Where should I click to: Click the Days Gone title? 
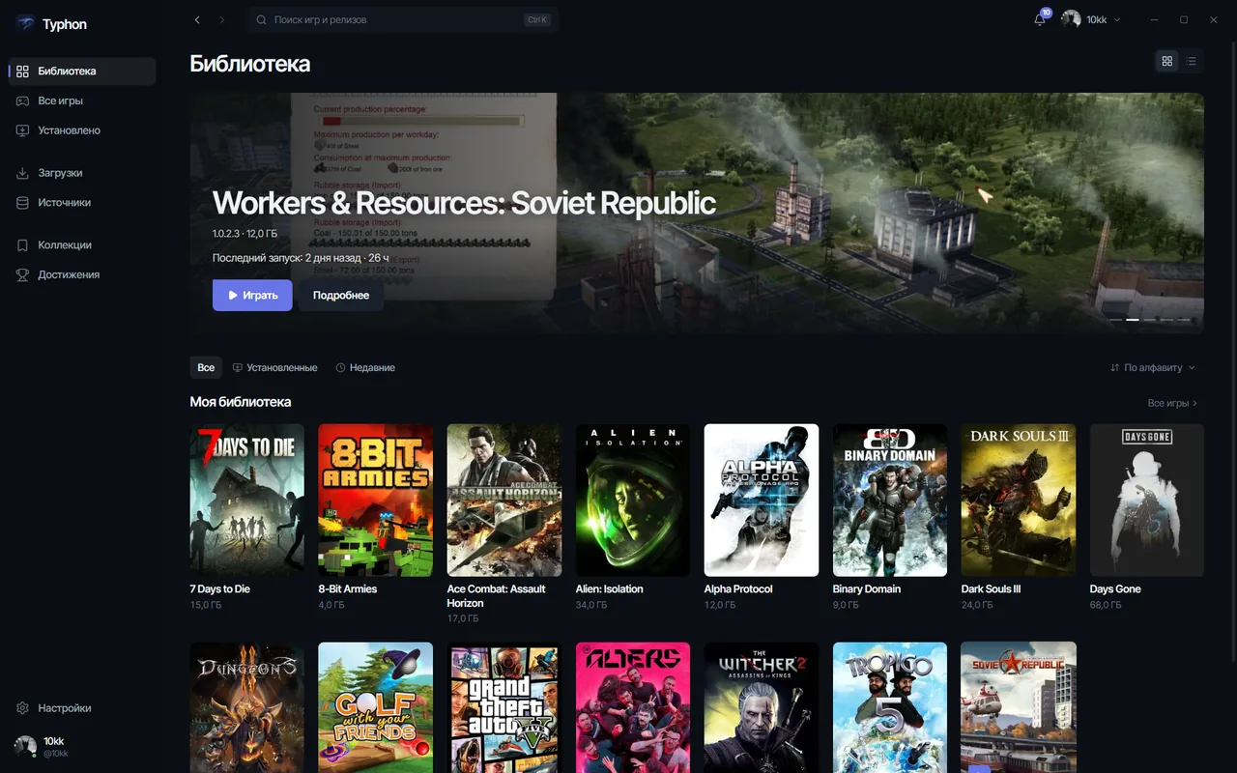[1115, 589]
